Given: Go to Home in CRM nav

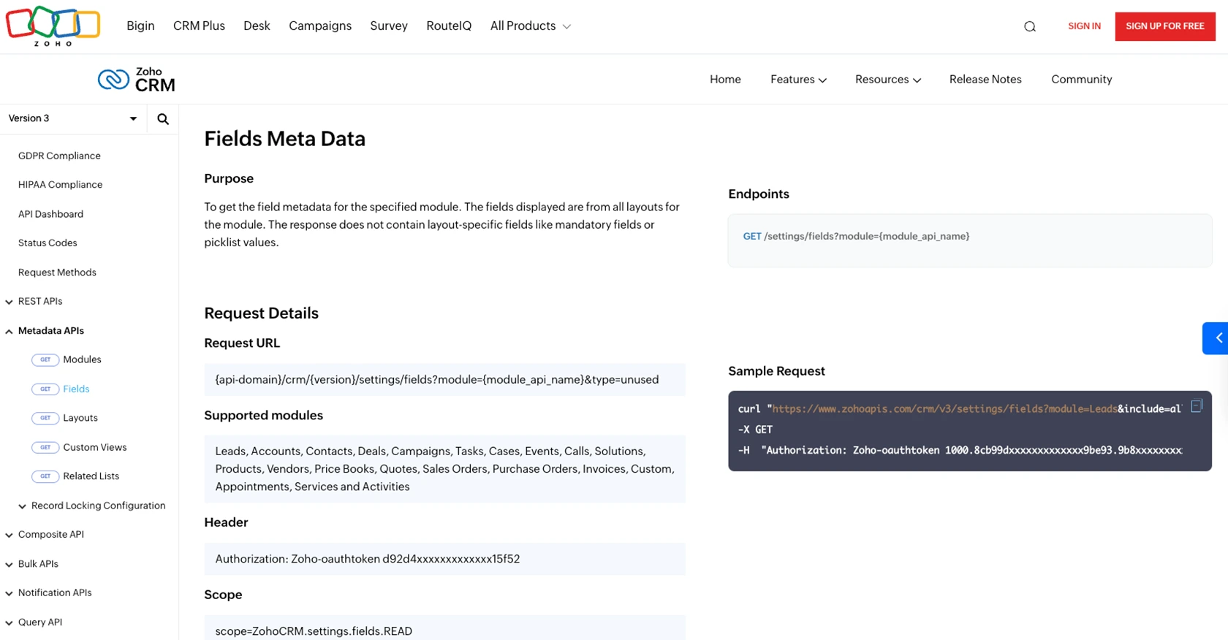Looking at the screenshot, I should coord(725,79).
